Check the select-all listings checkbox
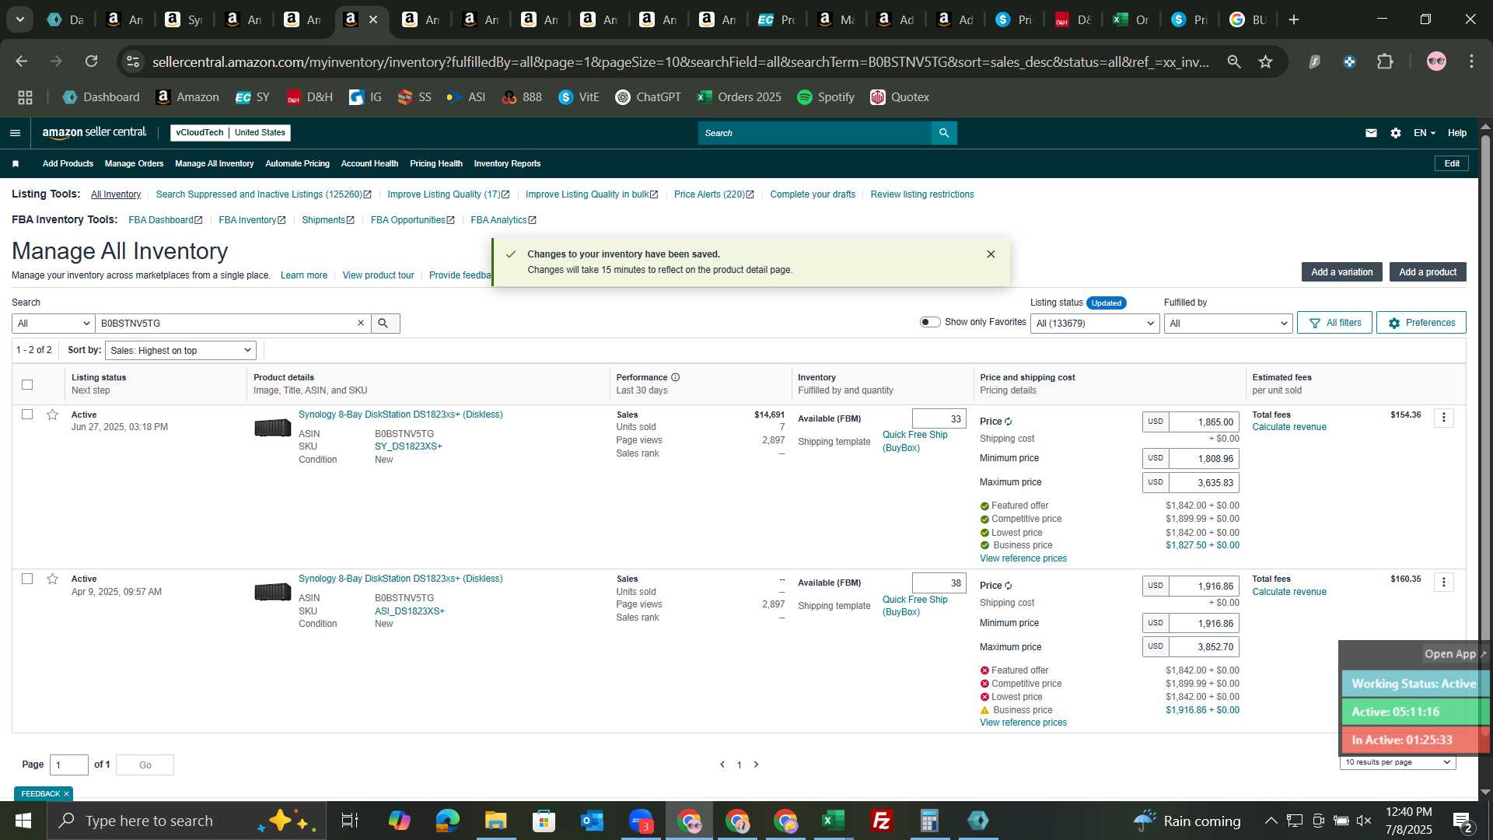The width and height of the screenshot is (1493, 840). [27, 384]
